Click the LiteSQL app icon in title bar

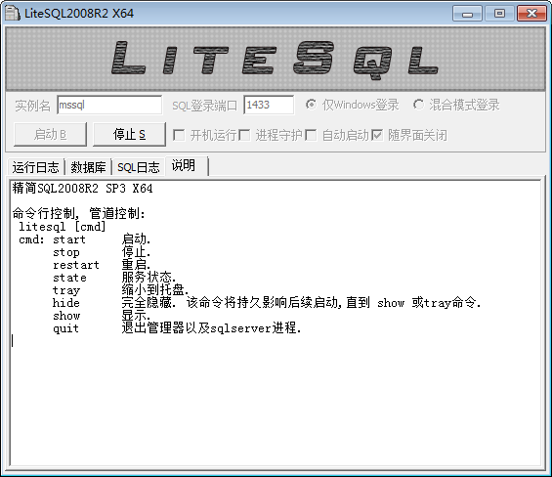click(13, 14)
